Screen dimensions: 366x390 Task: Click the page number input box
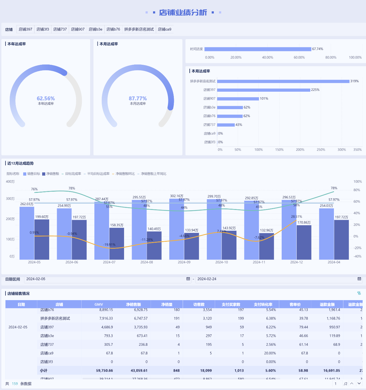coord(336,384)
